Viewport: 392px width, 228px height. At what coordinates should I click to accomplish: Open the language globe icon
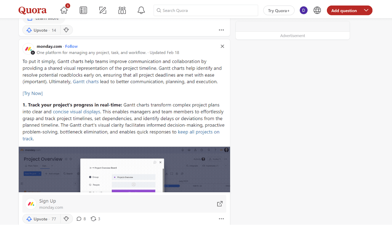pos(317,10)
